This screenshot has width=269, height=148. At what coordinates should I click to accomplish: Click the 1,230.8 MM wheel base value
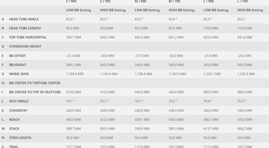[246, 74]
